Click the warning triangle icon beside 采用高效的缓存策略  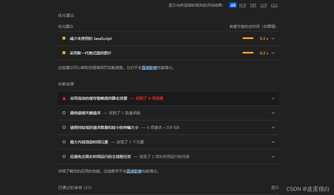(x=64, y=98)
